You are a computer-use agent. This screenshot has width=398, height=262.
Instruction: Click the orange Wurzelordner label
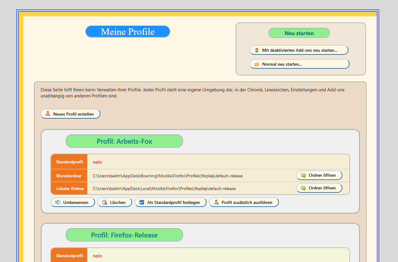pos(69,176)
